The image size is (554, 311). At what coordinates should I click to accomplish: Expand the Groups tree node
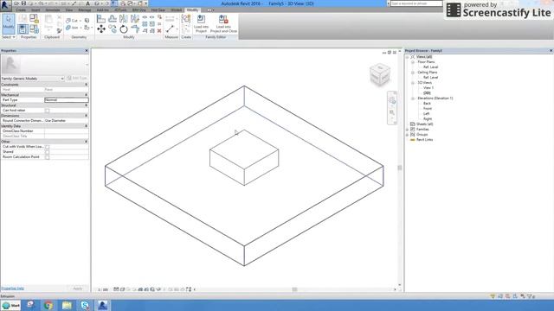pyautogui.click(x=408, y=135)
